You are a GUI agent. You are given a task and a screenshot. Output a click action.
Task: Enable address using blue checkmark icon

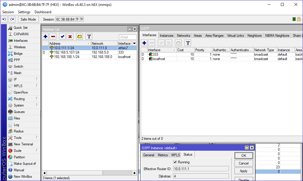(62, 36)
